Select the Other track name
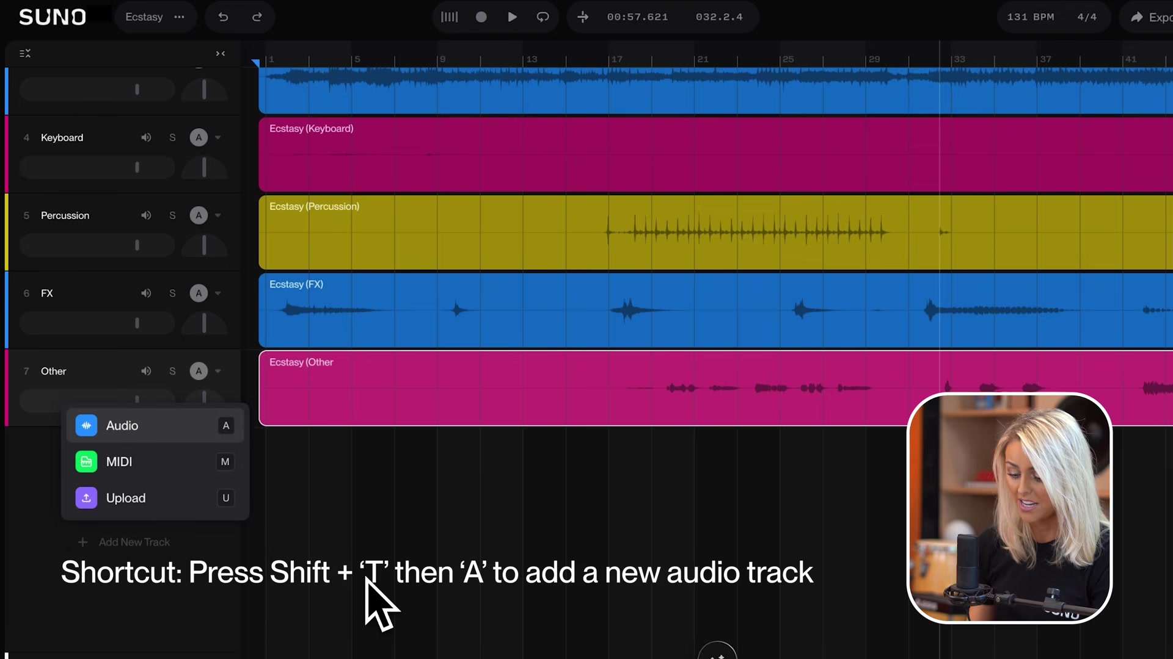The height and width of the screenshot is (659, 1173). (x=53, y=371)
